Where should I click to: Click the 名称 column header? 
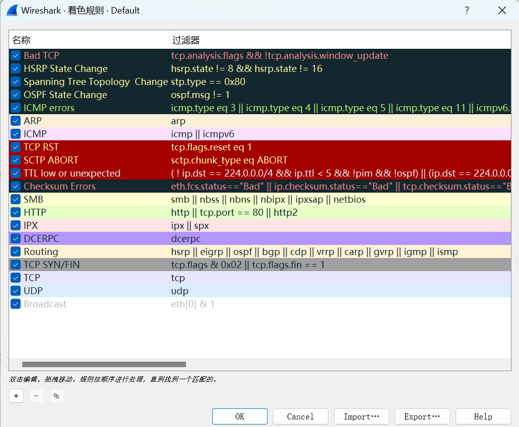tap(89, 40)
